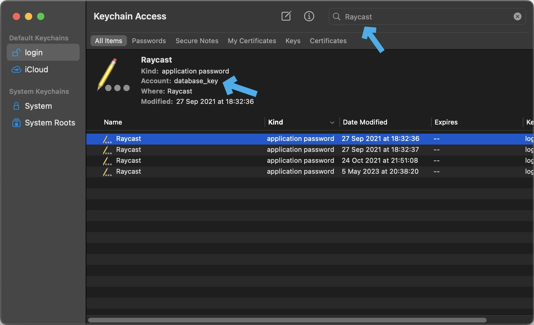Select Raycast entry modified 5 May 2023
The image size is (534, 325).
click(310, 172)
